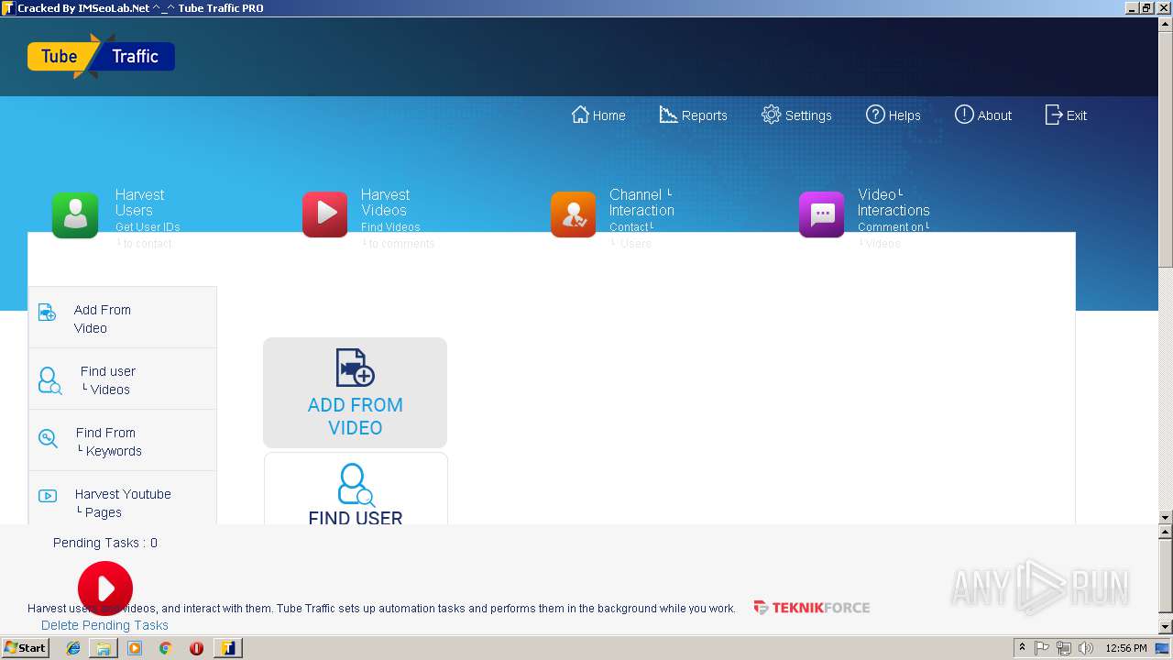Open Find From Keywords in the sidebar
This screenshot has width=1173, height=660.
[123, 441]
